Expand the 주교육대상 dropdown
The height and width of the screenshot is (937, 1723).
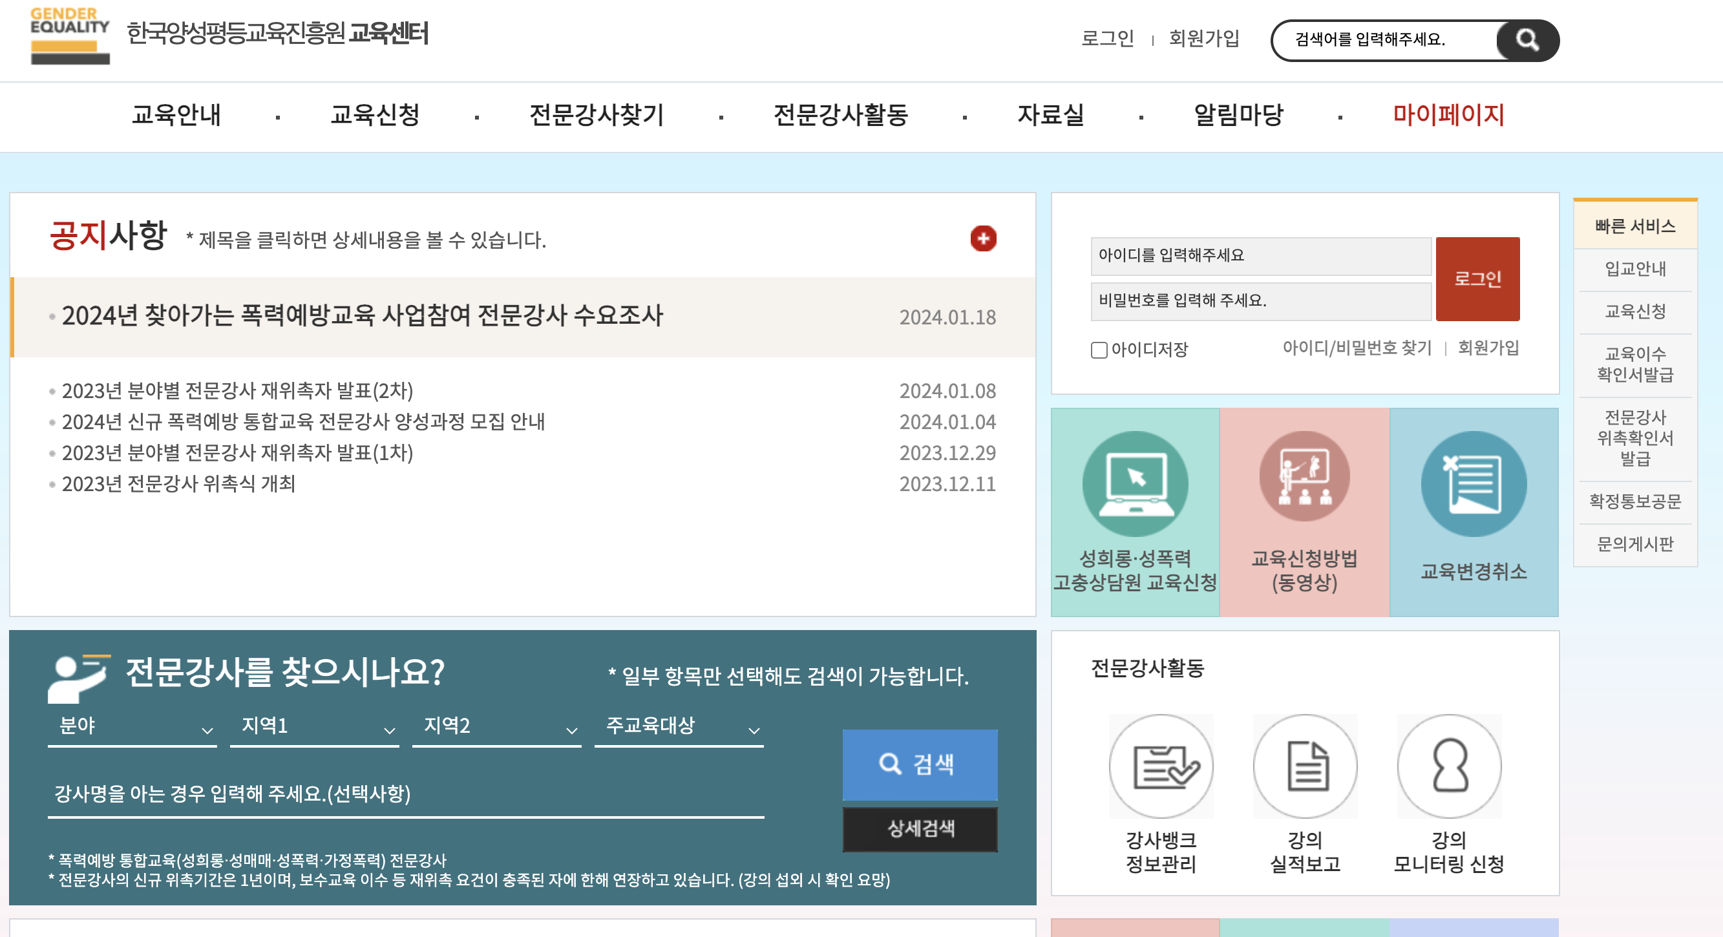[x=678, y=728]
